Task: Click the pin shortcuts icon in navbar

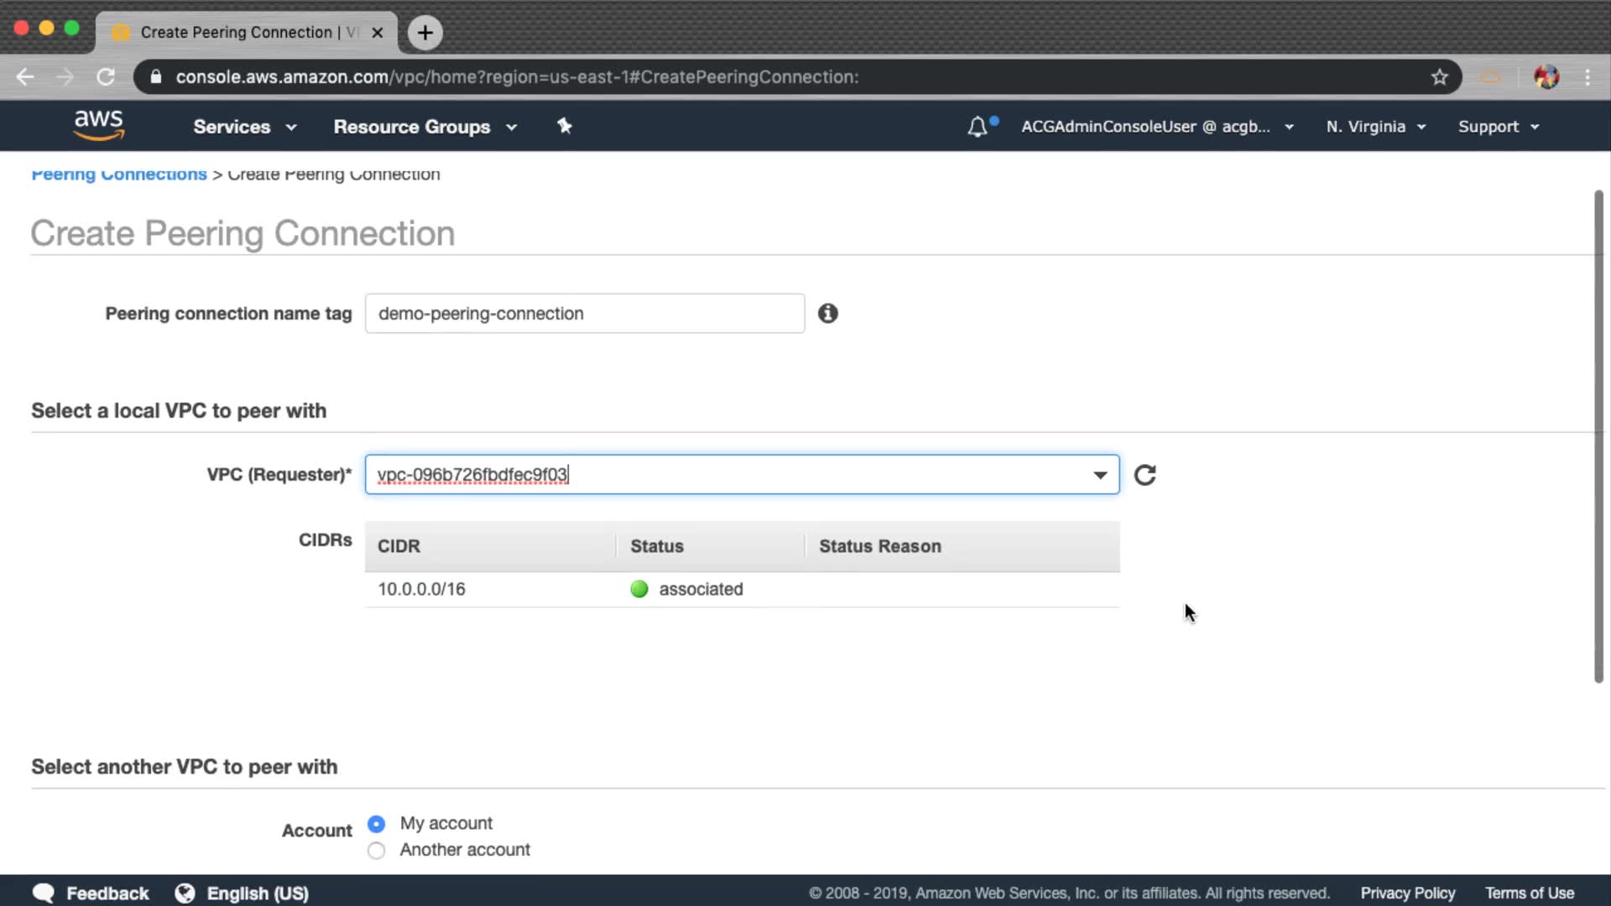Action: pos(565,126)
